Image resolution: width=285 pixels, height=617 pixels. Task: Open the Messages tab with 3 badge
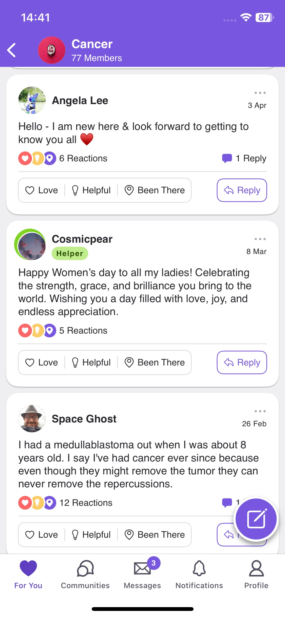tap(142, 574)
